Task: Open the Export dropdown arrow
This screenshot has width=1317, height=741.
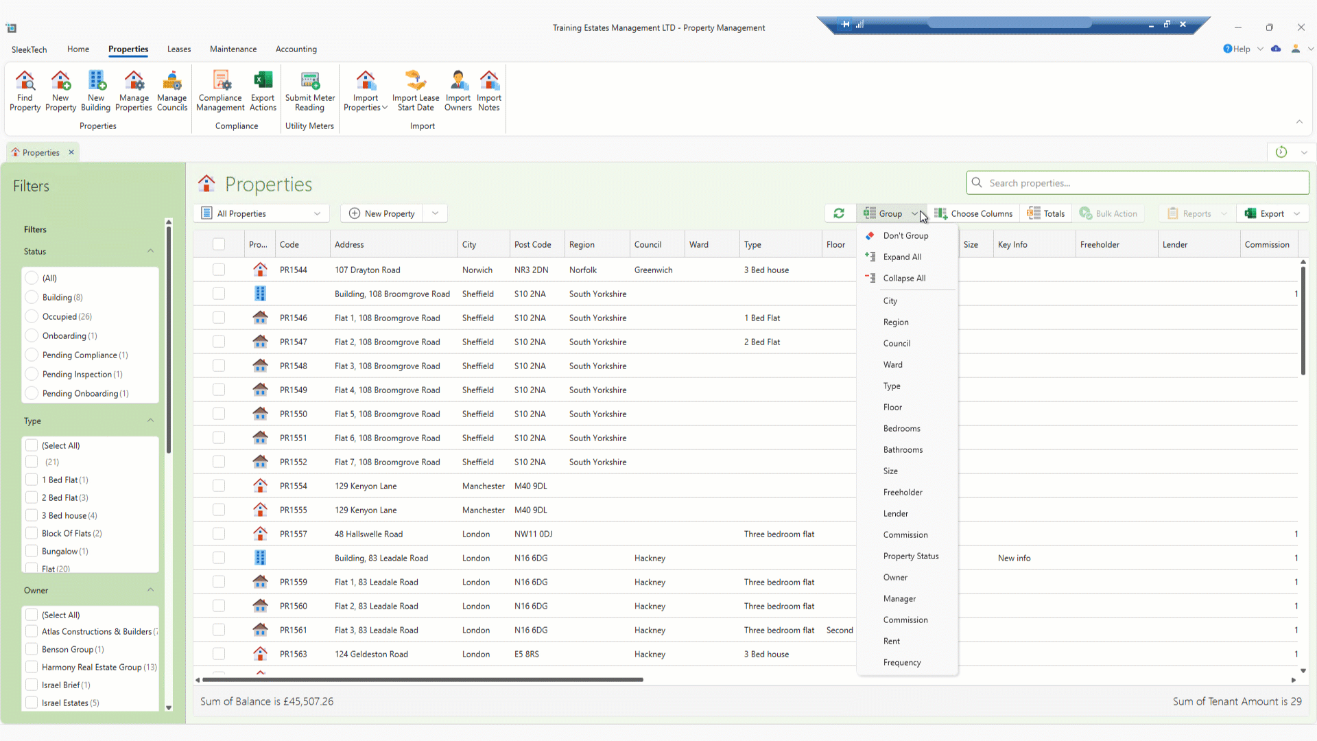Action: 1296,213
